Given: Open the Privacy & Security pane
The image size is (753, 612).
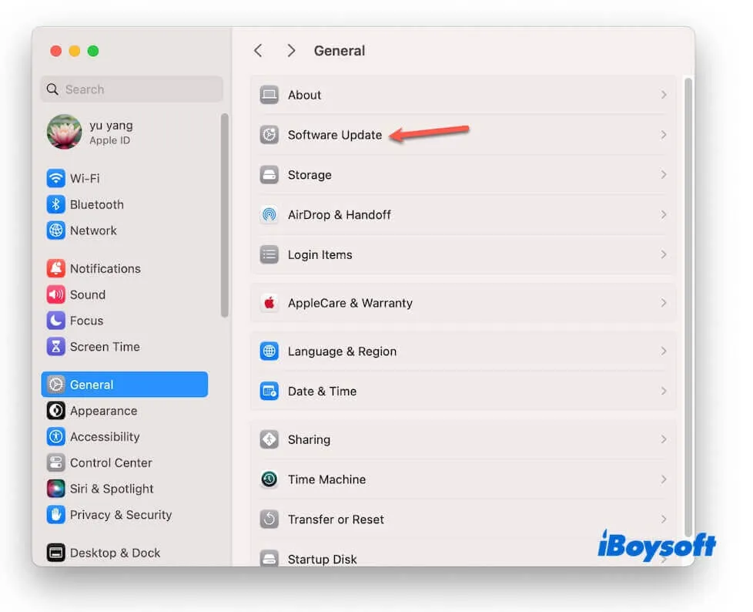Looking at the screenshot, I should click(x=125, y=514).
